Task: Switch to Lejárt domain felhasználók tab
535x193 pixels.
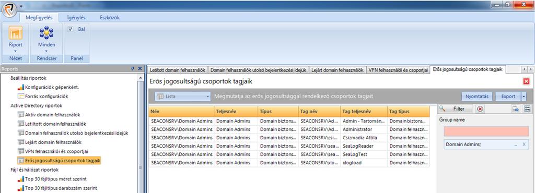Action: (338, 70)
